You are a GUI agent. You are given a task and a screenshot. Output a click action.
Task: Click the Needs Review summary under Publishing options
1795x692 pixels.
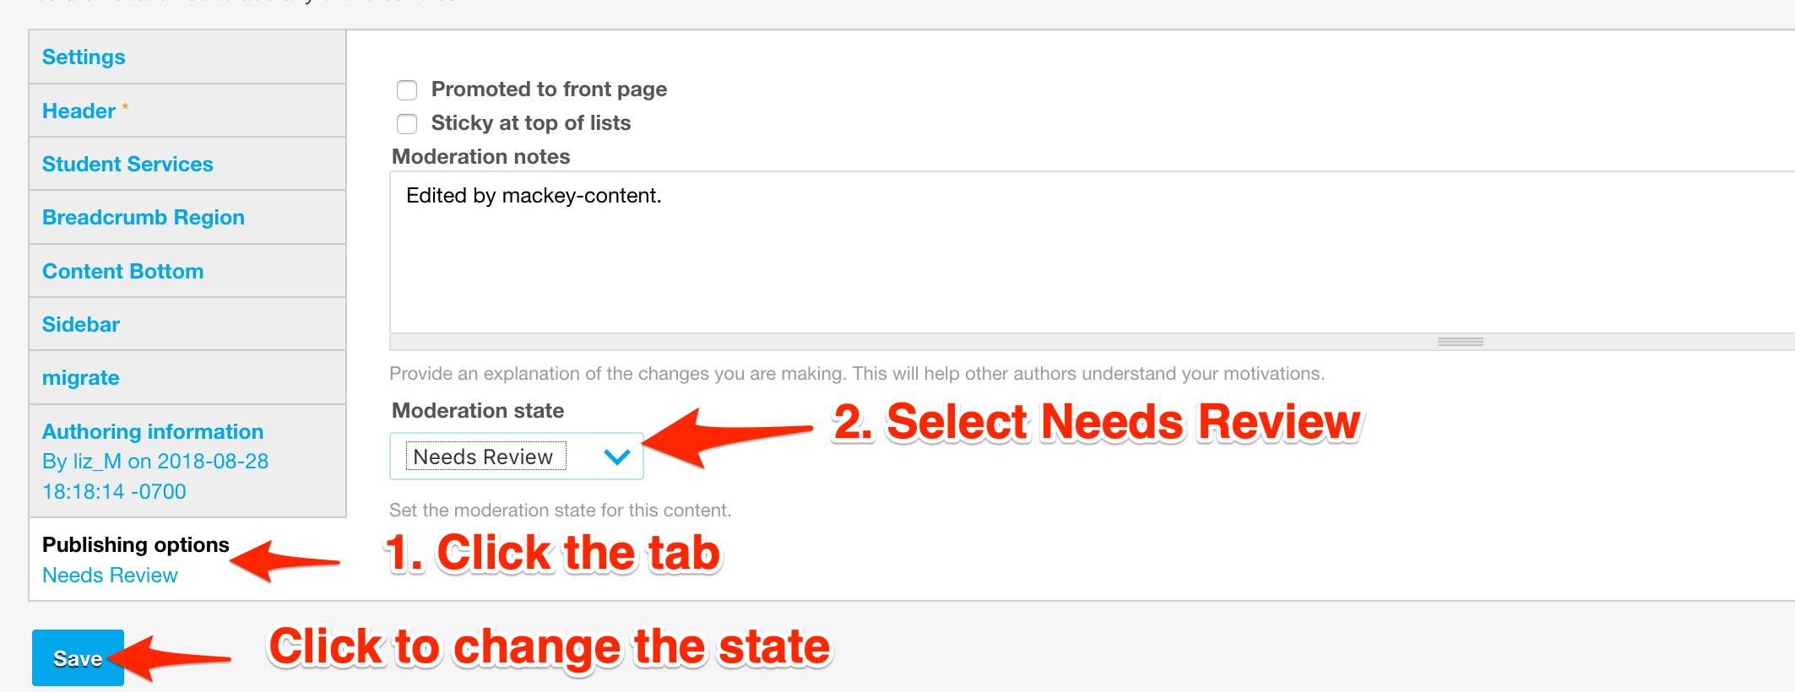click(110, 576)
